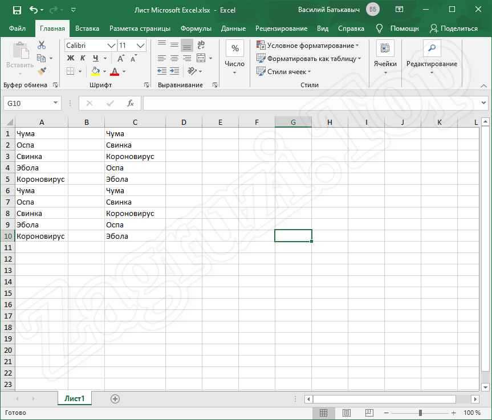
Task: Select cell C3 containing Короновирус
Action: 135,156
